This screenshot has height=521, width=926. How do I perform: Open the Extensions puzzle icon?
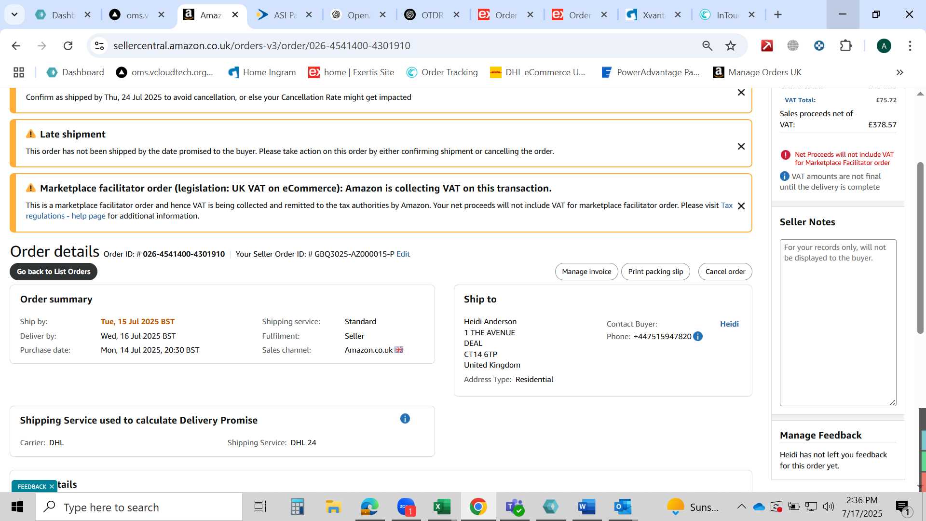(x=846, y=46)
